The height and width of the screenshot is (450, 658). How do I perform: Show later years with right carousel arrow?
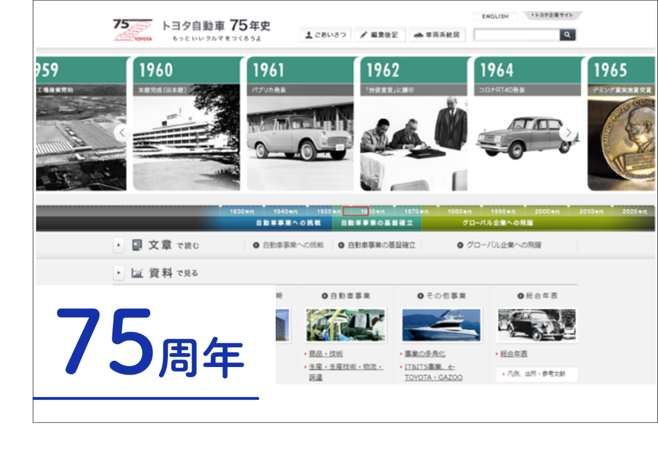tap(568, 133)
